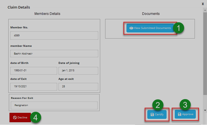Click green badge number 2
The image size is (207, 125).
(158, 105)
